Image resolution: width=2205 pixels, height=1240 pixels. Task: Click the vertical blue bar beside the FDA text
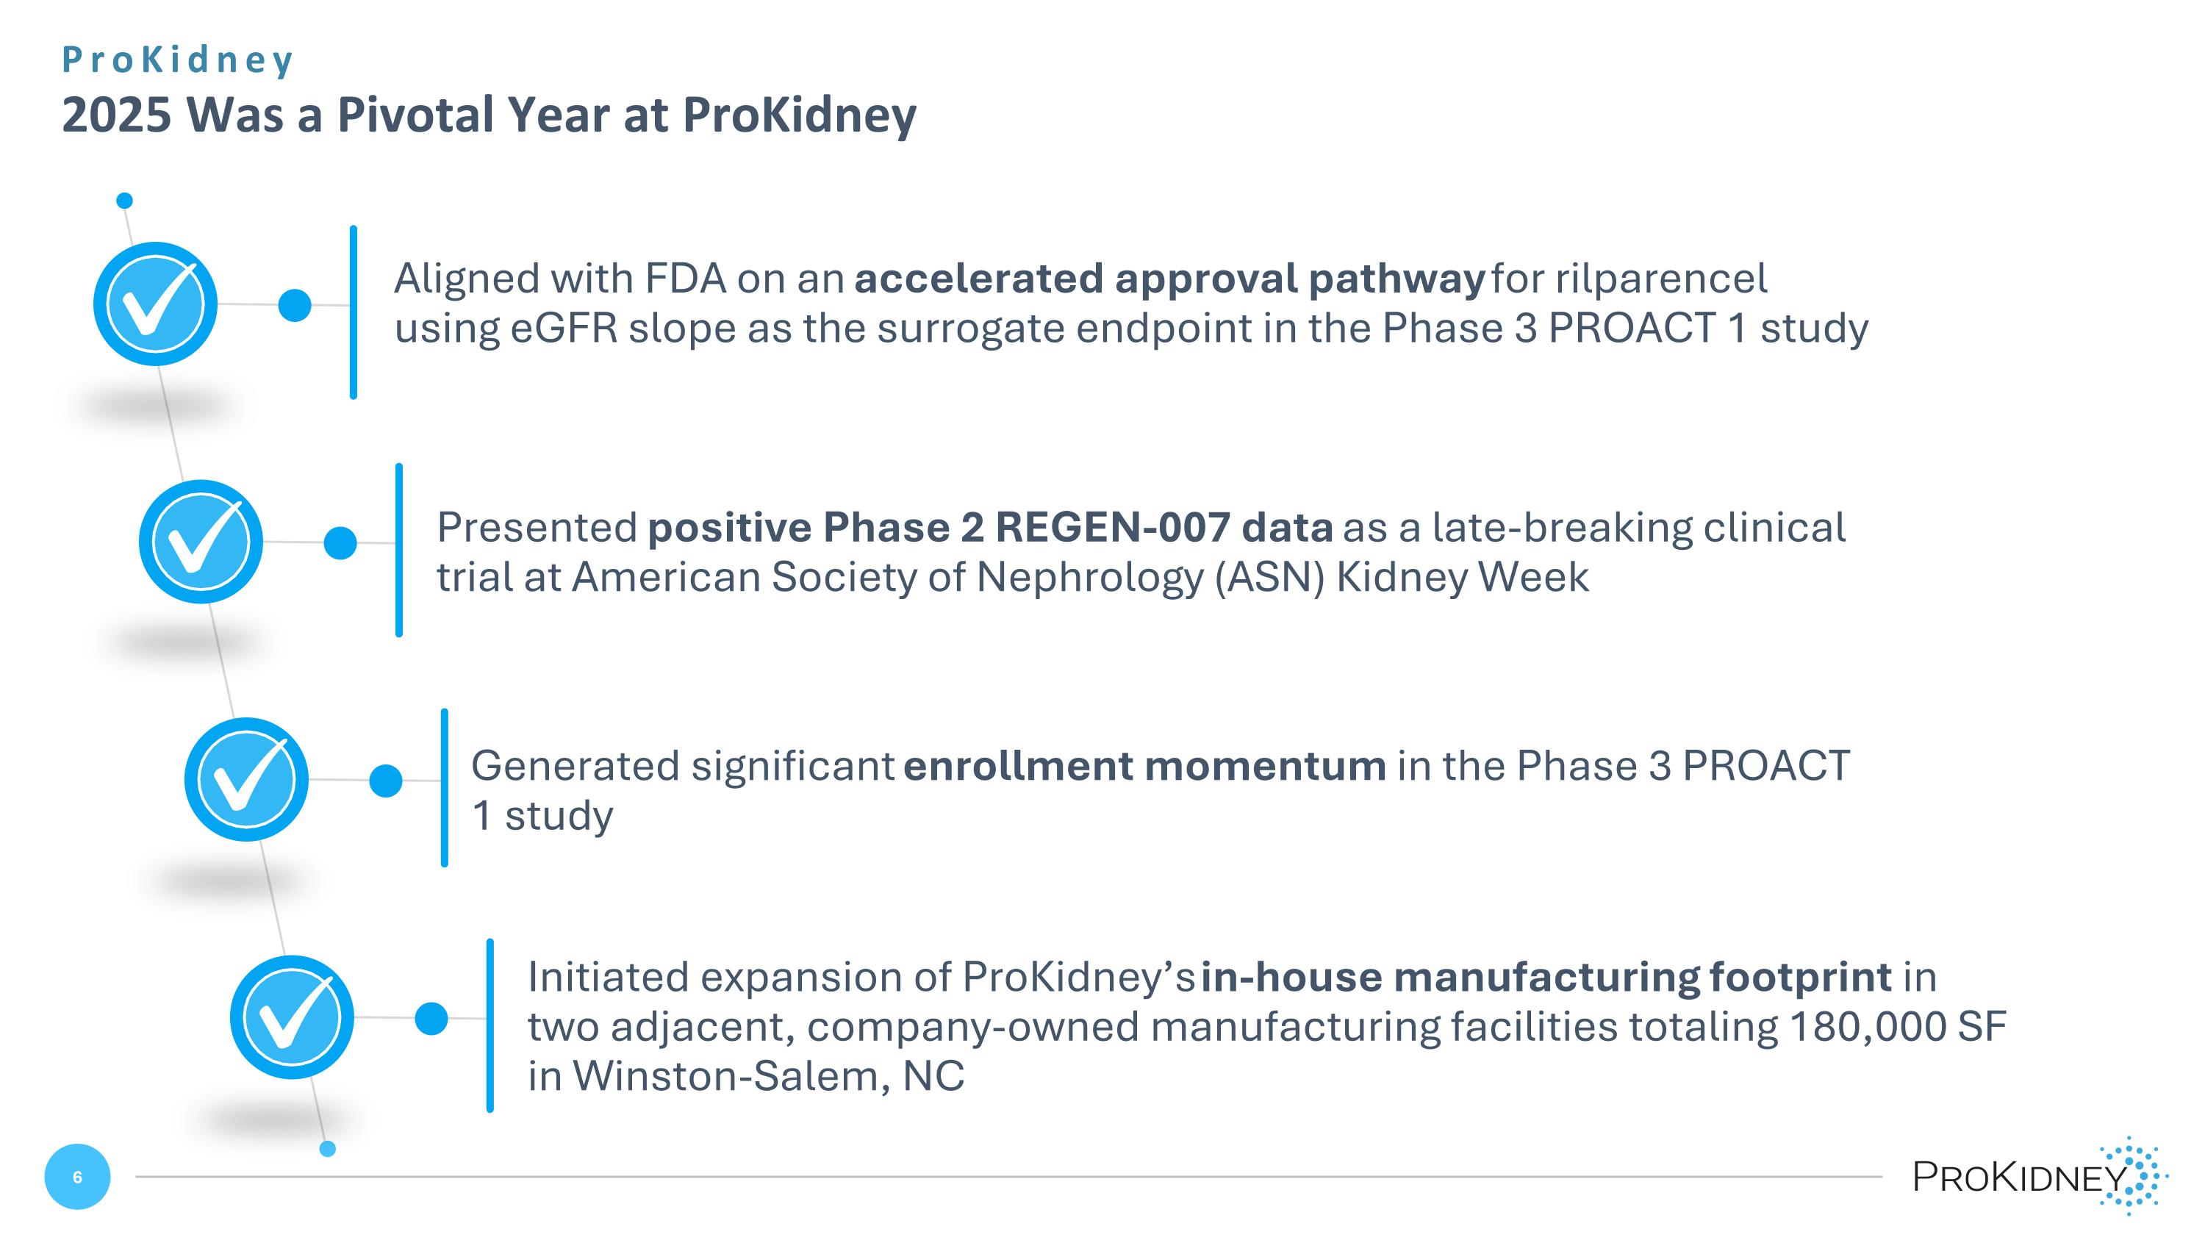(354, 312)
